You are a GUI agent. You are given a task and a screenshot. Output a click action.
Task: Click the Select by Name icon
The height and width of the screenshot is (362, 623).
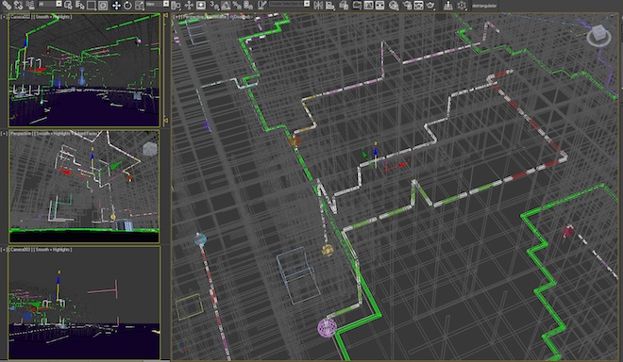click(80, 5)
